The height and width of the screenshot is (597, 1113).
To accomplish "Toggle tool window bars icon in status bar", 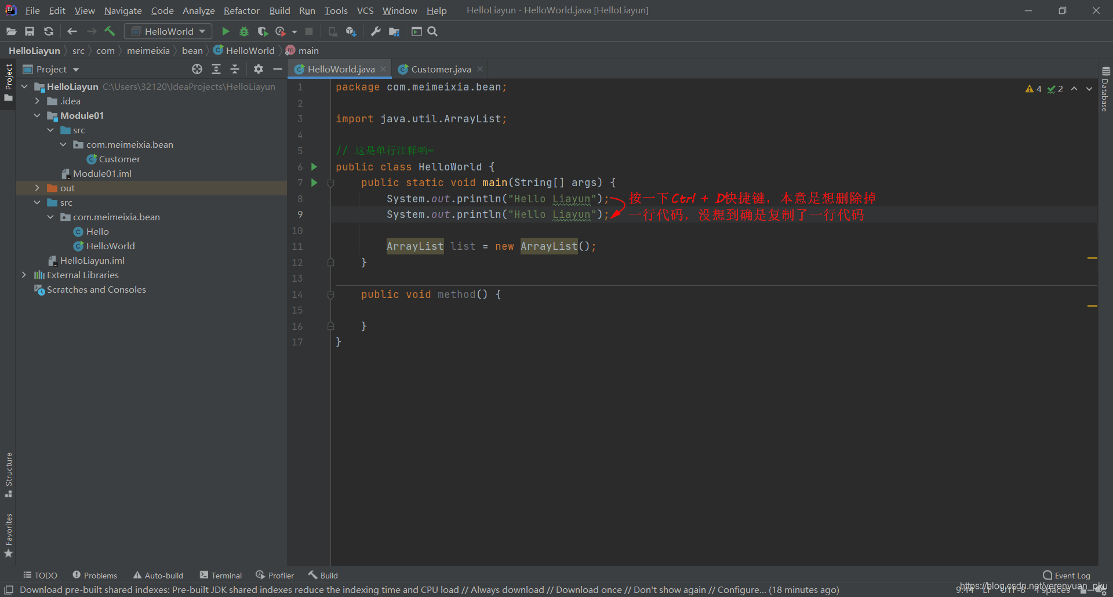I will [9, 589].
